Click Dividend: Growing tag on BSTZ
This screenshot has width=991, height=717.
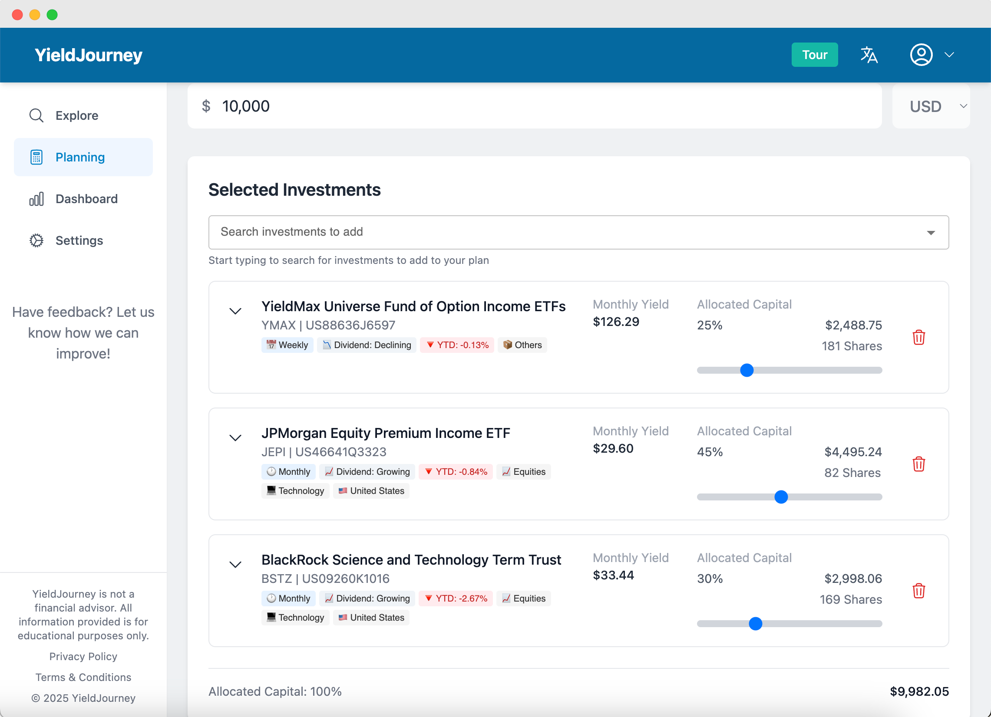(x=367, y=598)
